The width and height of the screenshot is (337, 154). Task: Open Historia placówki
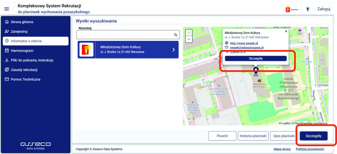(x=253, y=136)
